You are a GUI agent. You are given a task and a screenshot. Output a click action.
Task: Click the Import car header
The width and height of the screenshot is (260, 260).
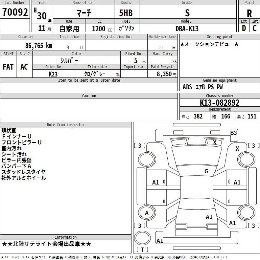click(x=134, y=67)
